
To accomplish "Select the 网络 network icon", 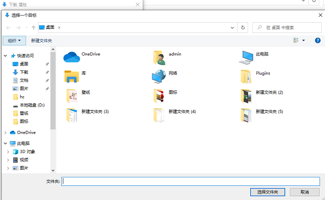I will pyautogui.click(x=159, y=77).
